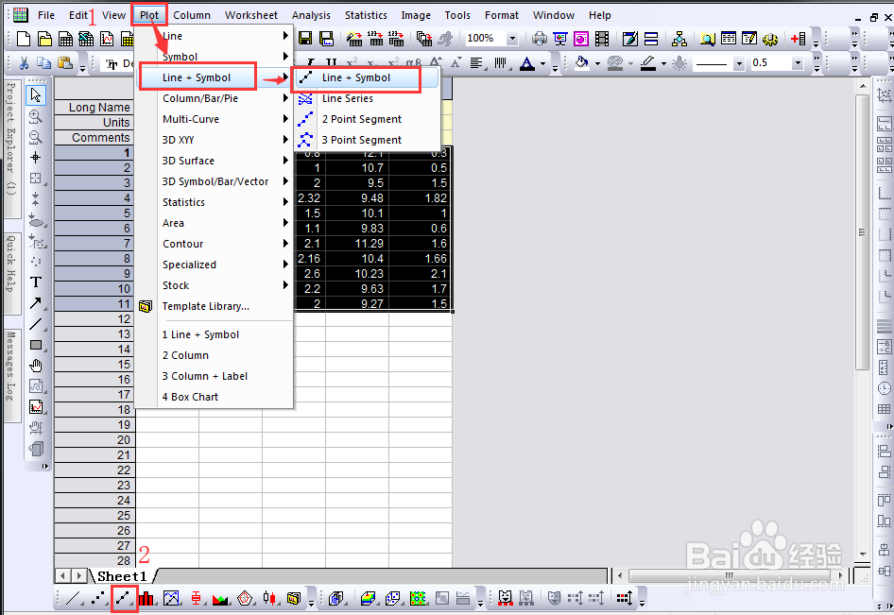Click the Area plot icon in bottom toolbar
This screenshot has height=615, width=894.
[220, 598]
